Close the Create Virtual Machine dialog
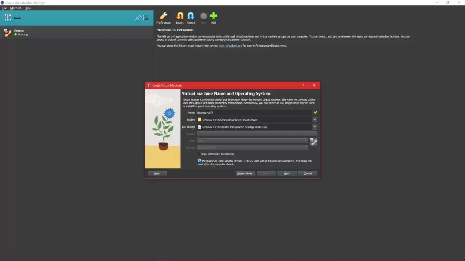465x261 pixels. point(314,85)
